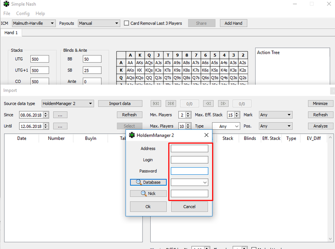The width and height of the screenshot is (335, 249).
Task: Click Refresh button next to Since date
Action: click(130, 115)
